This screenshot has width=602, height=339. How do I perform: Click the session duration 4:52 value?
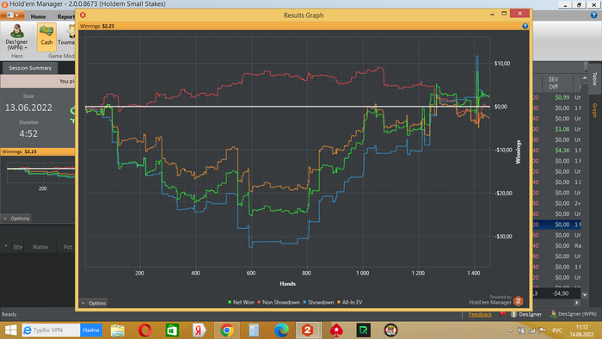(x=28, y=133)
